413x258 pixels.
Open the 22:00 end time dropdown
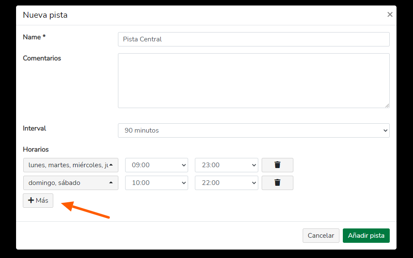coord(227,183)
